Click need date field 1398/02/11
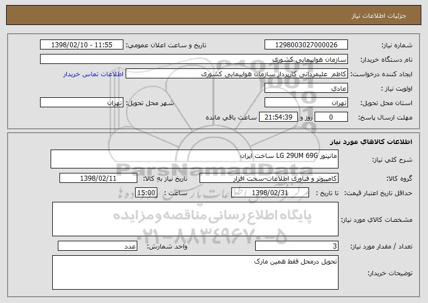The width and height of the screenshot is (428, 303). pos(98,178)
